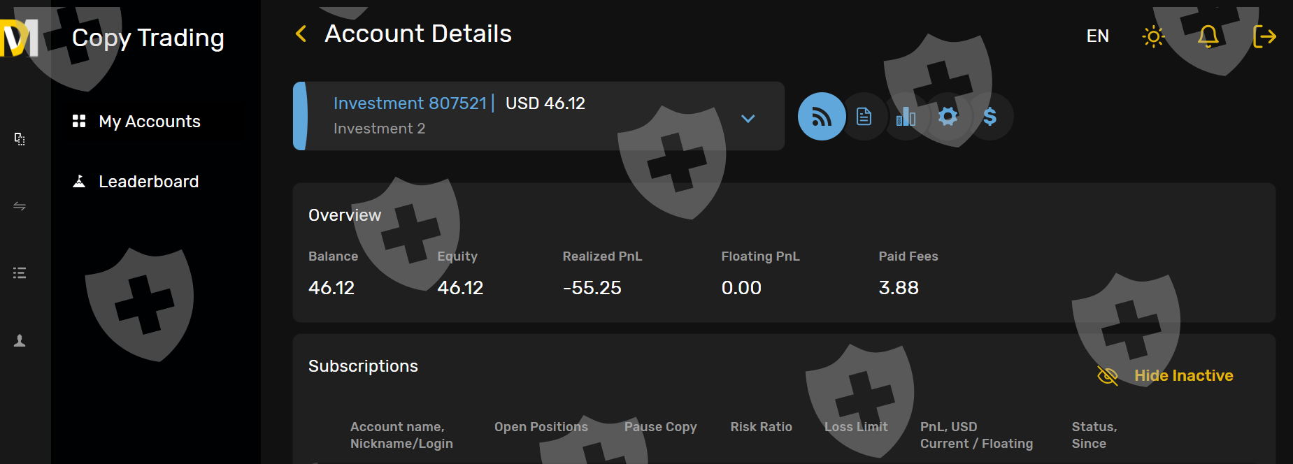Open account settings gear icon
This screenshot has height=464, width=1293.
[x=948, y=117]
